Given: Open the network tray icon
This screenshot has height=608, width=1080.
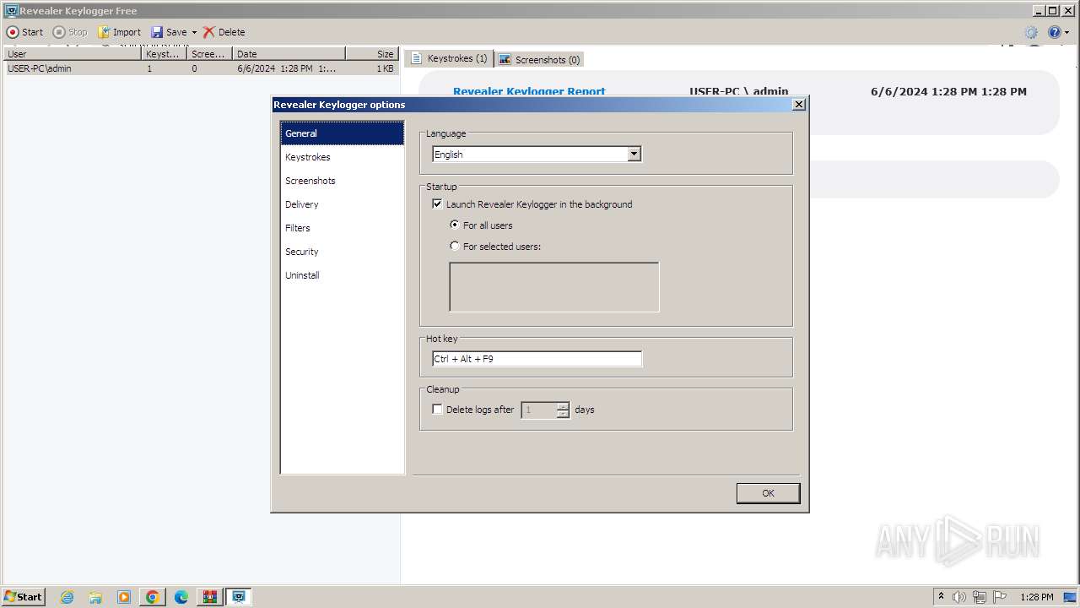Looking at the screenshot, I should (x=980, y=597).
